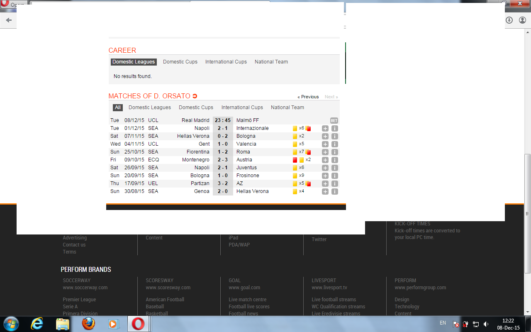Open info icon for Napoli vs Internazionale

tap(335, 129)
